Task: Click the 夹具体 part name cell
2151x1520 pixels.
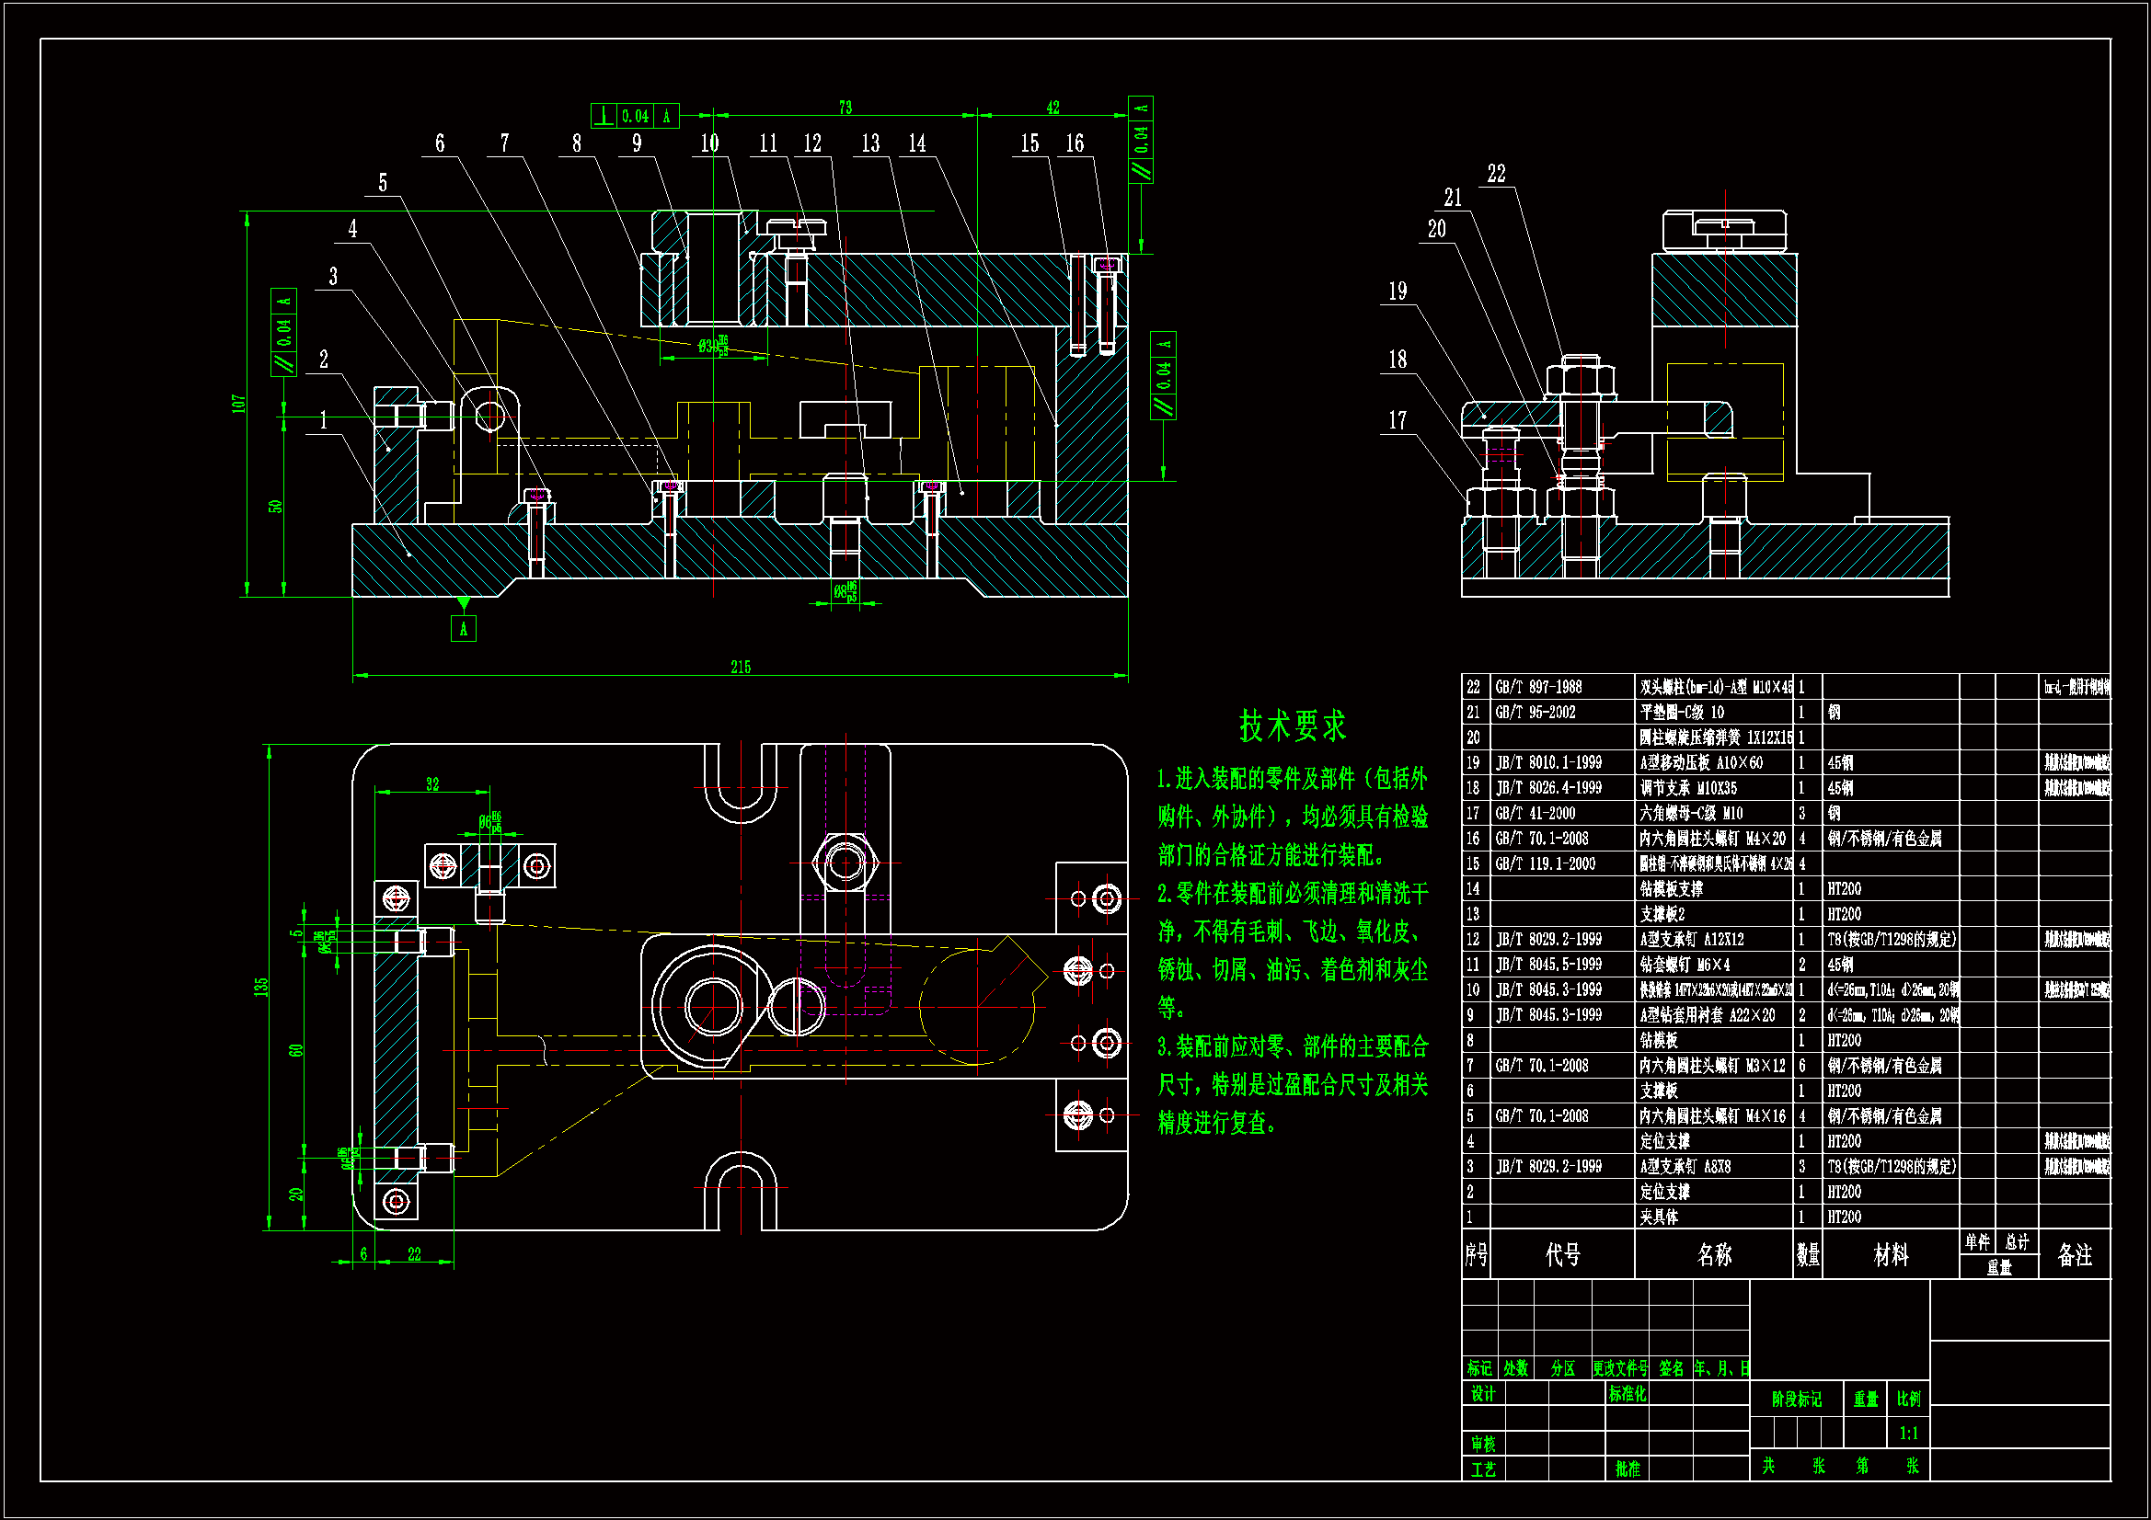Action: pos(1659,1217)
